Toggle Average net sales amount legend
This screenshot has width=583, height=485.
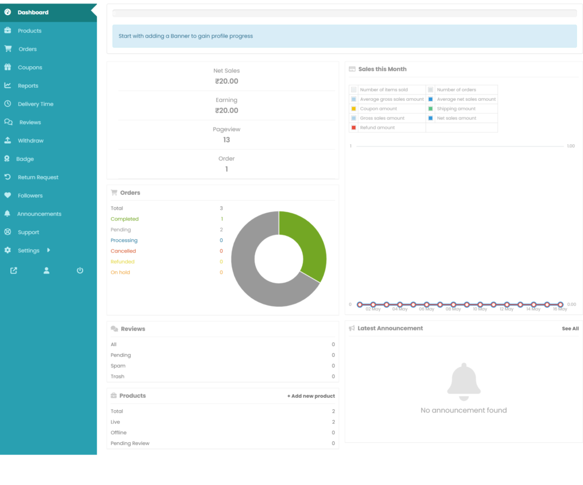(x=466, y=99)
